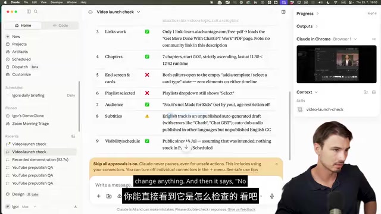
Task: Click the Subtitles warning triangle
Action: coord(147,116)
